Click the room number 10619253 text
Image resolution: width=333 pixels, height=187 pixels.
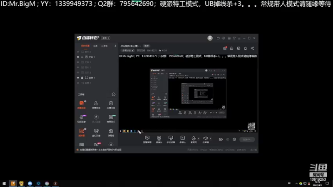152,50
